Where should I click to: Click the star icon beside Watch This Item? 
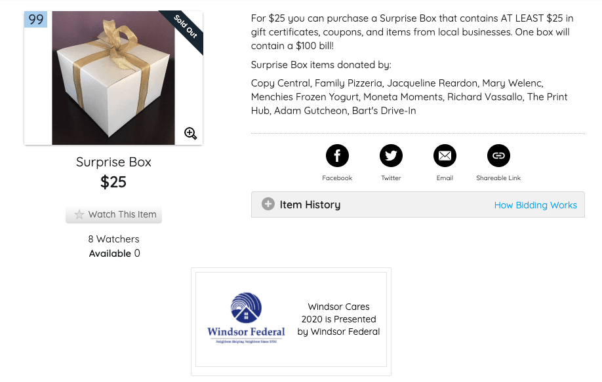pos(79,214)
